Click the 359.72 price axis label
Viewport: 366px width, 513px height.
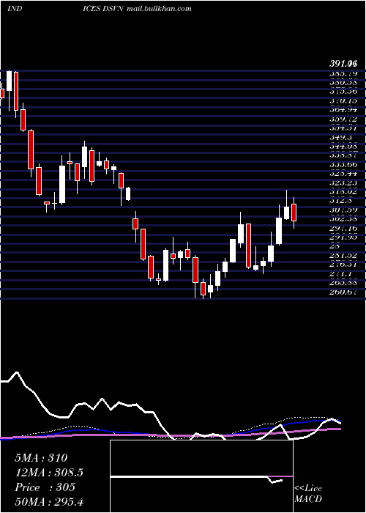point(343,119)
